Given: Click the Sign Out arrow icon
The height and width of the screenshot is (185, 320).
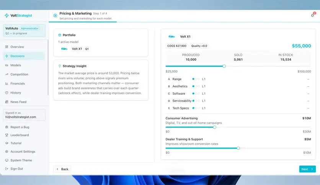Looking at the screenshot, I should pos(7,169).
